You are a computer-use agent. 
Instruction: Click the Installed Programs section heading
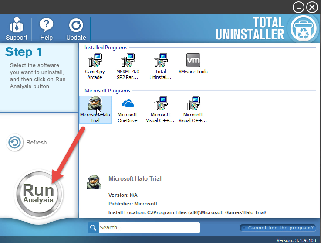106,48
